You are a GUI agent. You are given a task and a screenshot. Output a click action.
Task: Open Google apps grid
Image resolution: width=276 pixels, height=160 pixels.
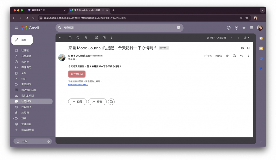pyautogui.click(x=251, y=28)
